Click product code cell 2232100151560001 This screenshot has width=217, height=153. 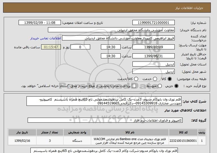tap(183, 141)
